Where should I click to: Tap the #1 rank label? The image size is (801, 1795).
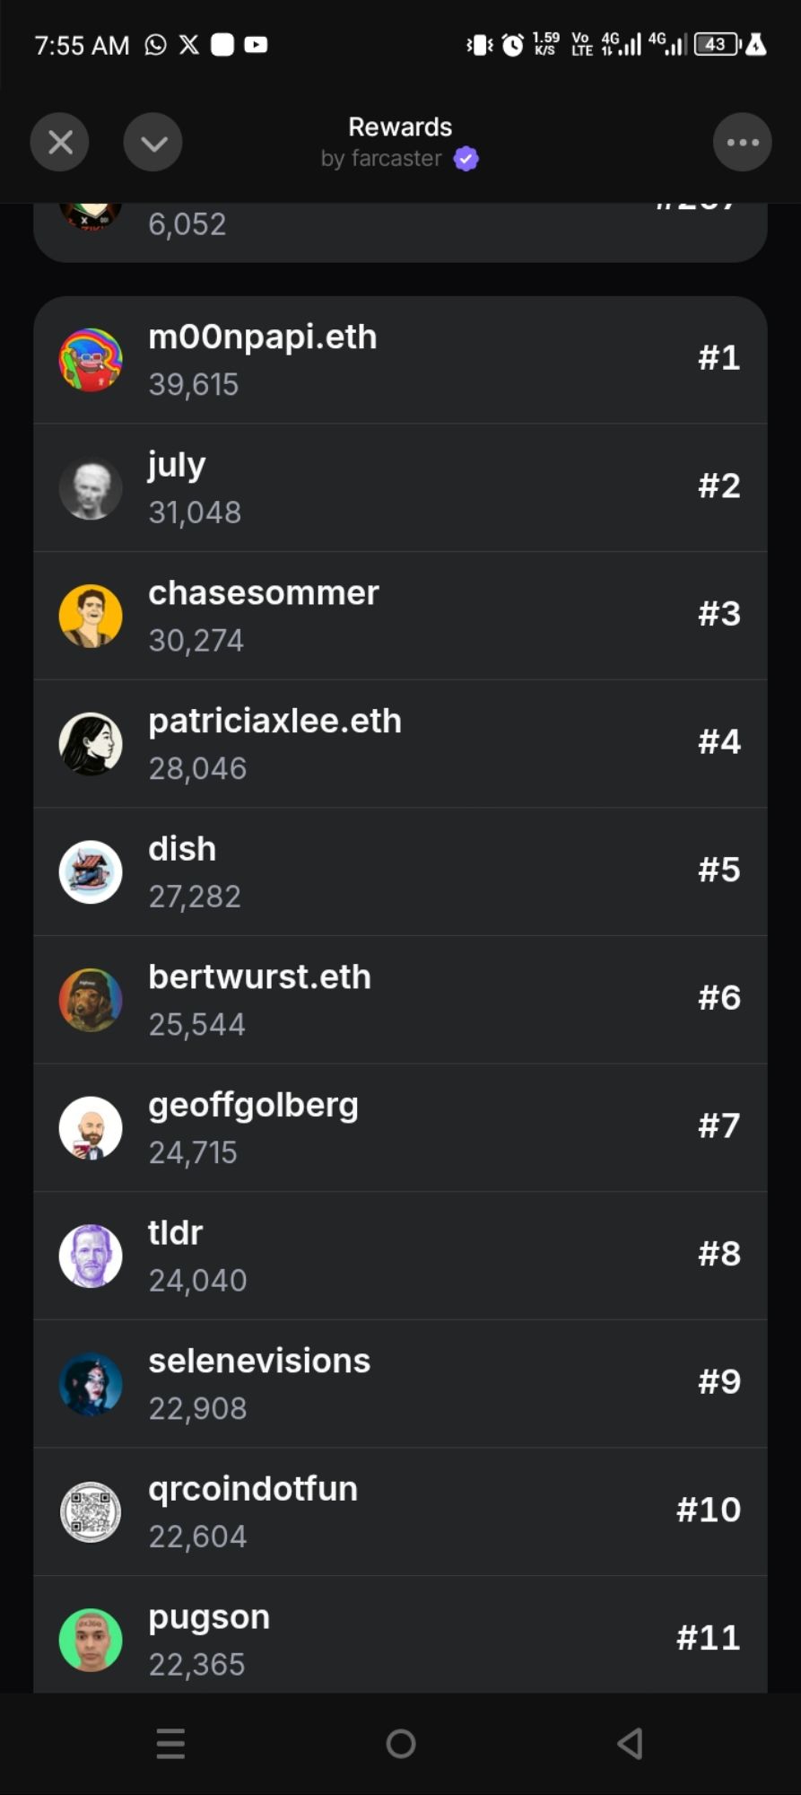719,358
